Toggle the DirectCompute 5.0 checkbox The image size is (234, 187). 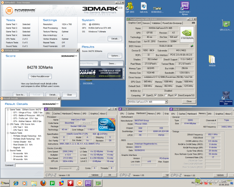tap(176, 95)
